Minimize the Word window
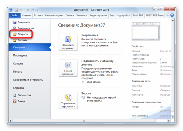 156,9
